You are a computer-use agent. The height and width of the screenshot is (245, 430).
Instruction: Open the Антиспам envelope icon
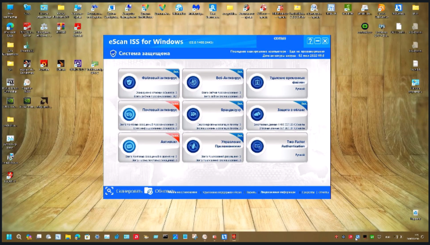click(x=129, y=146)
